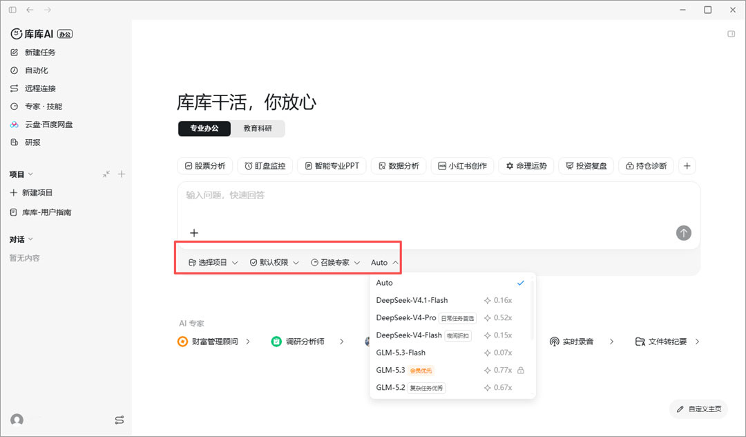Collapse all projects icon in sidebar
The image size is (746, 437).
(x=106, y=174)
